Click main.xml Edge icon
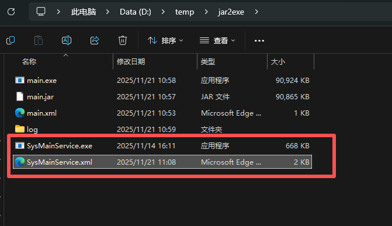392x226 pixels. click(x=20, y=113)
